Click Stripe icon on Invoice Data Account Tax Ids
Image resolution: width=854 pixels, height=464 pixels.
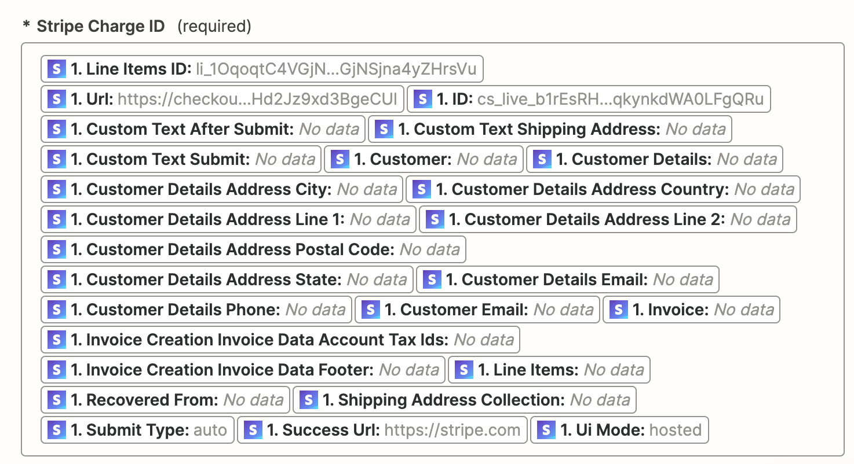[56, 340]
